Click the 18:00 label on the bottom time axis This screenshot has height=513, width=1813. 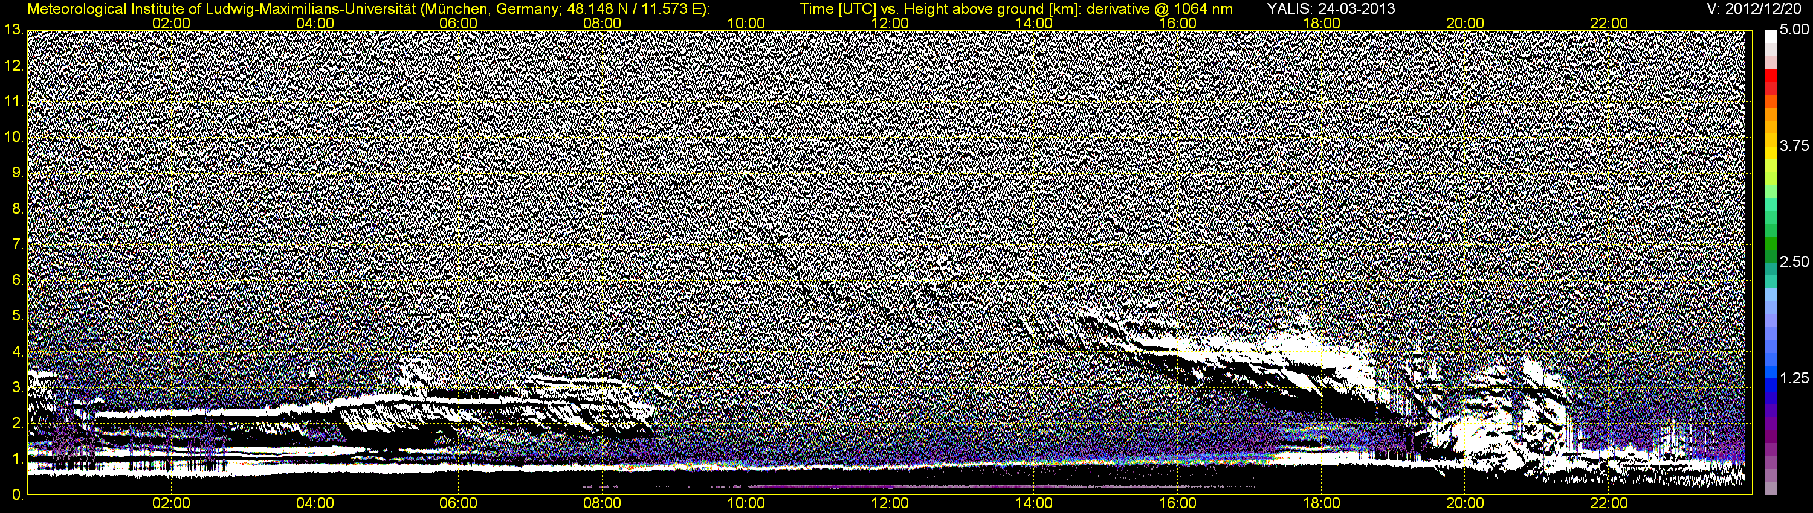tap(1321, 504)
